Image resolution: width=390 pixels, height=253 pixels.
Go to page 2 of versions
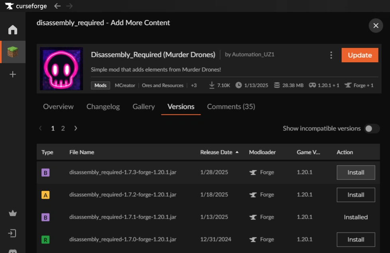[63, 128]
